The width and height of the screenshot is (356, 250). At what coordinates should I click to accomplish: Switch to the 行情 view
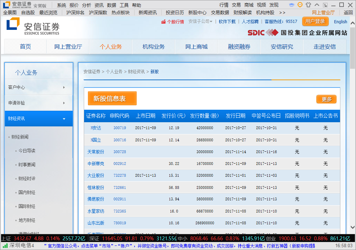(224, 5)
